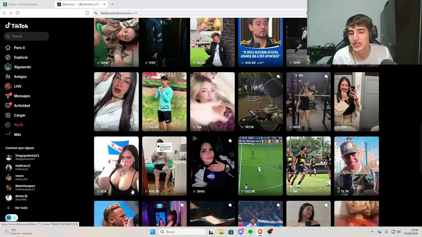Click the microphone icon in system tray
Viewport: 422px width, 237px height.
click(386, 232)
